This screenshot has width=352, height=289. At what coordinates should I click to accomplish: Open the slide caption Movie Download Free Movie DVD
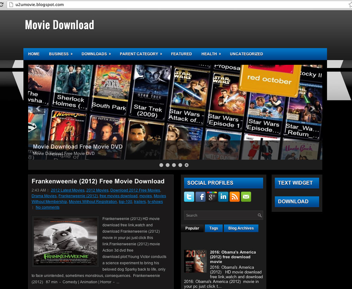click(x=78, y=147)
